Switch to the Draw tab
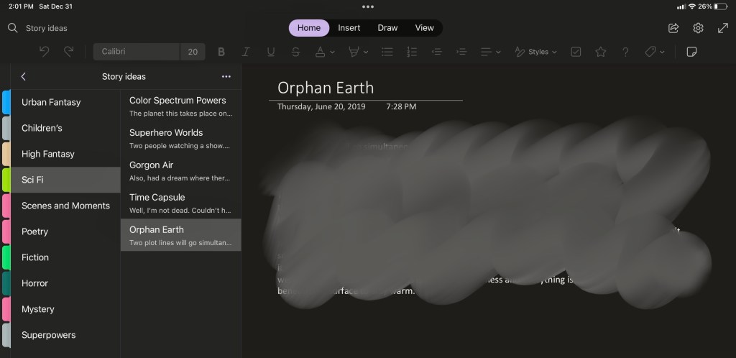736x358 pixels. pyautogui.click(x=387, y=28)
